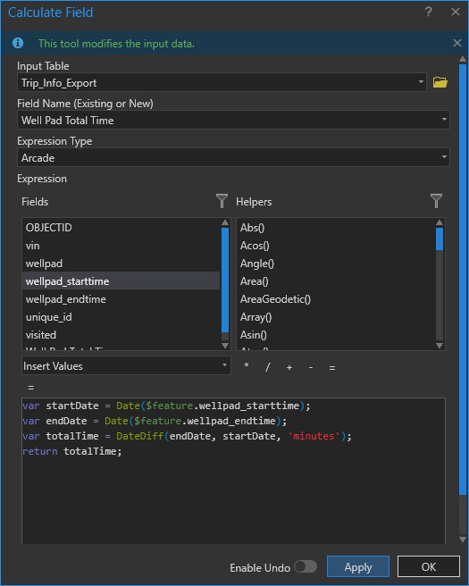Open the Expression Type Arcade dropdown
This screenshot has height=586, width=469.
[444, 157]
